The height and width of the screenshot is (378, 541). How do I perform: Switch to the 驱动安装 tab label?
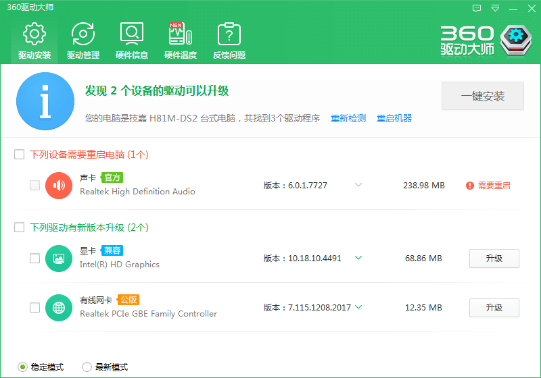click(x=34, y=55)
